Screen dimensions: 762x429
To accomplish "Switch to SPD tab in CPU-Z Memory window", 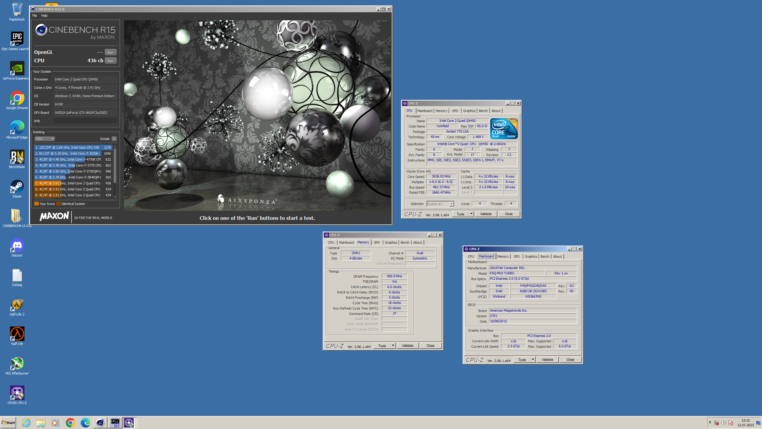I will coord(377,243).
